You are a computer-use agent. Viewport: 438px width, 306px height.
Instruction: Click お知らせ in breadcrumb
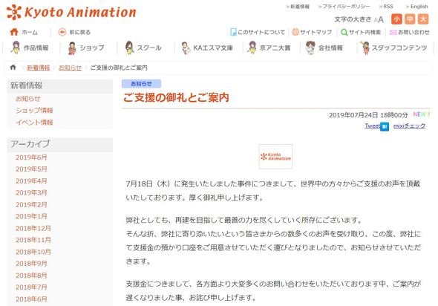point(70,68)
